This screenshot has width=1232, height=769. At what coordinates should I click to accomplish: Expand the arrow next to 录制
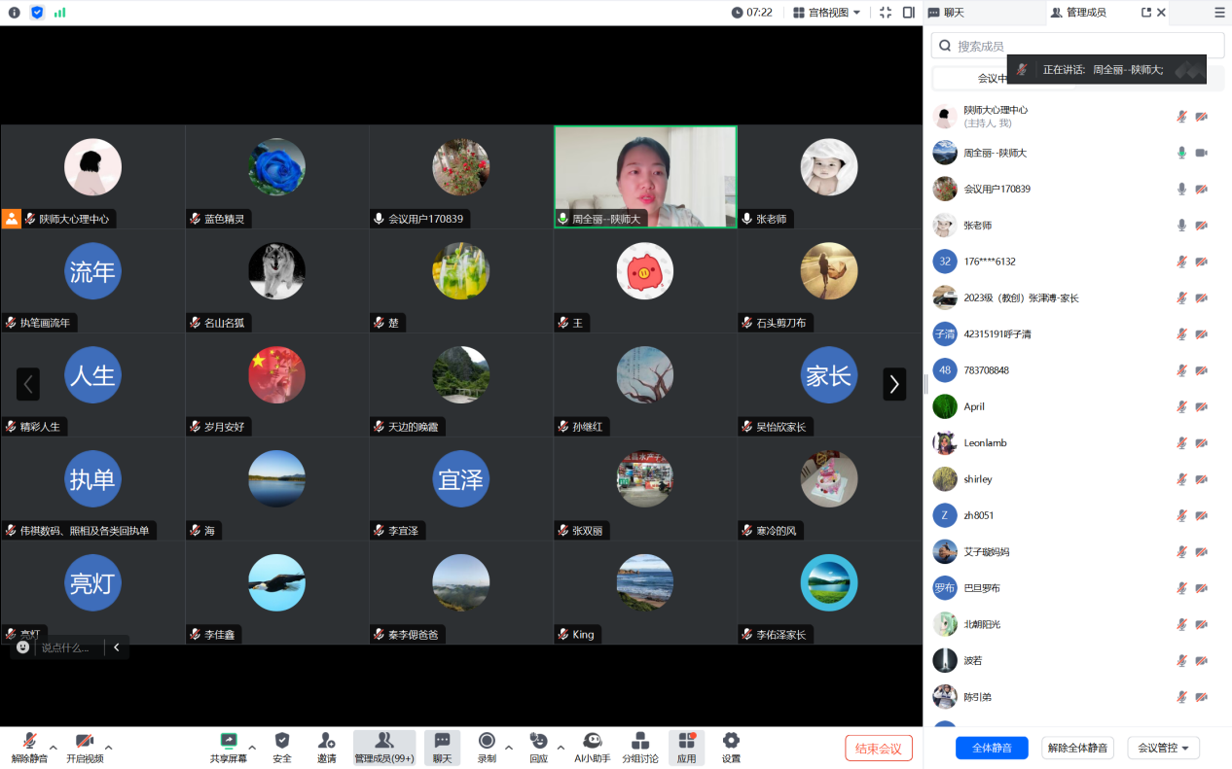pos(509,747)
